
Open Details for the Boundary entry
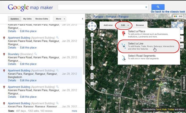12,64
